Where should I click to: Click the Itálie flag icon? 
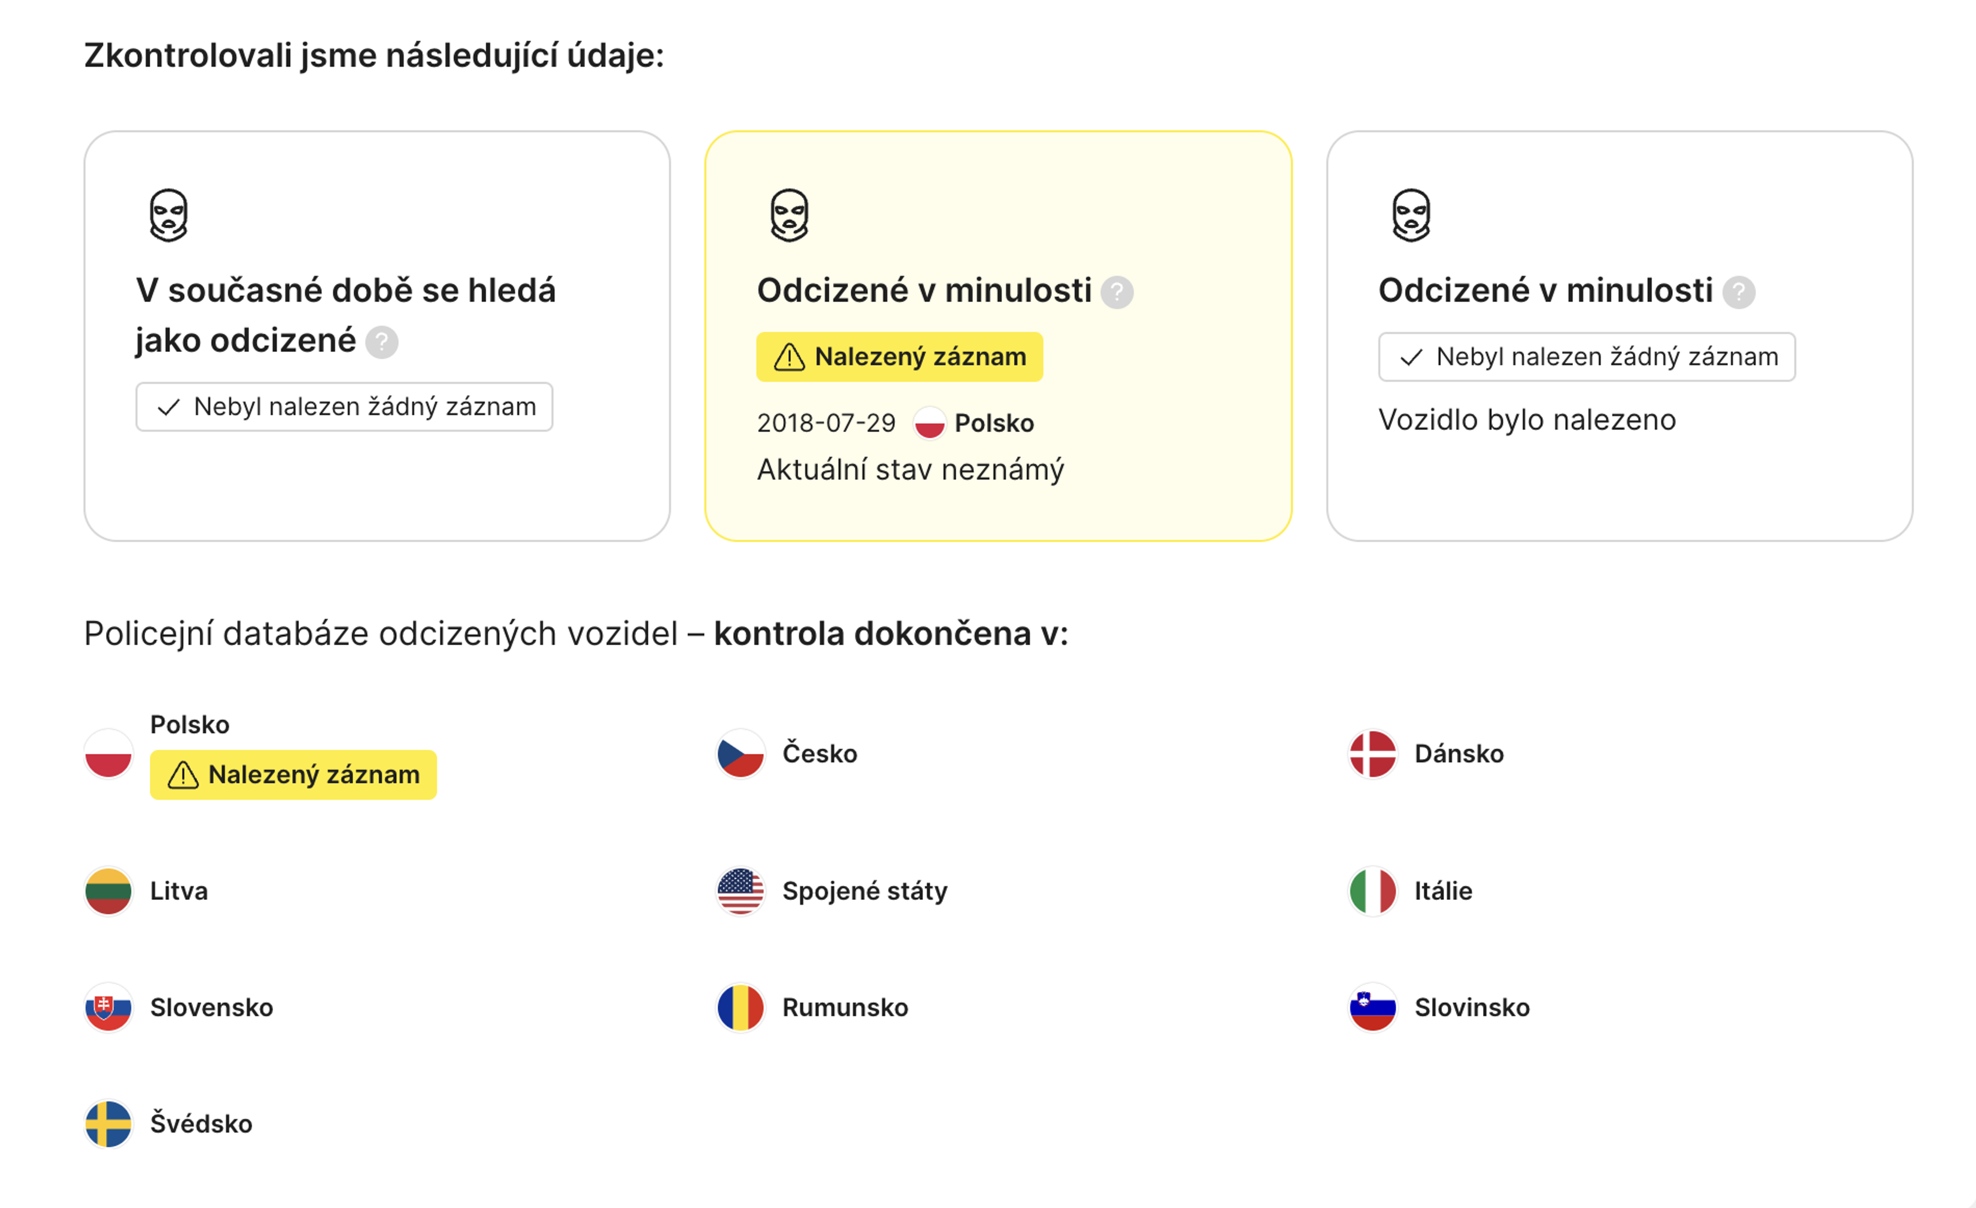coord(1373,892)
